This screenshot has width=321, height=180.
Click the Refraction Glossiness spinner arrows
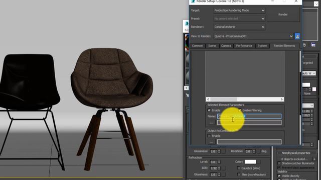point(219,174)
